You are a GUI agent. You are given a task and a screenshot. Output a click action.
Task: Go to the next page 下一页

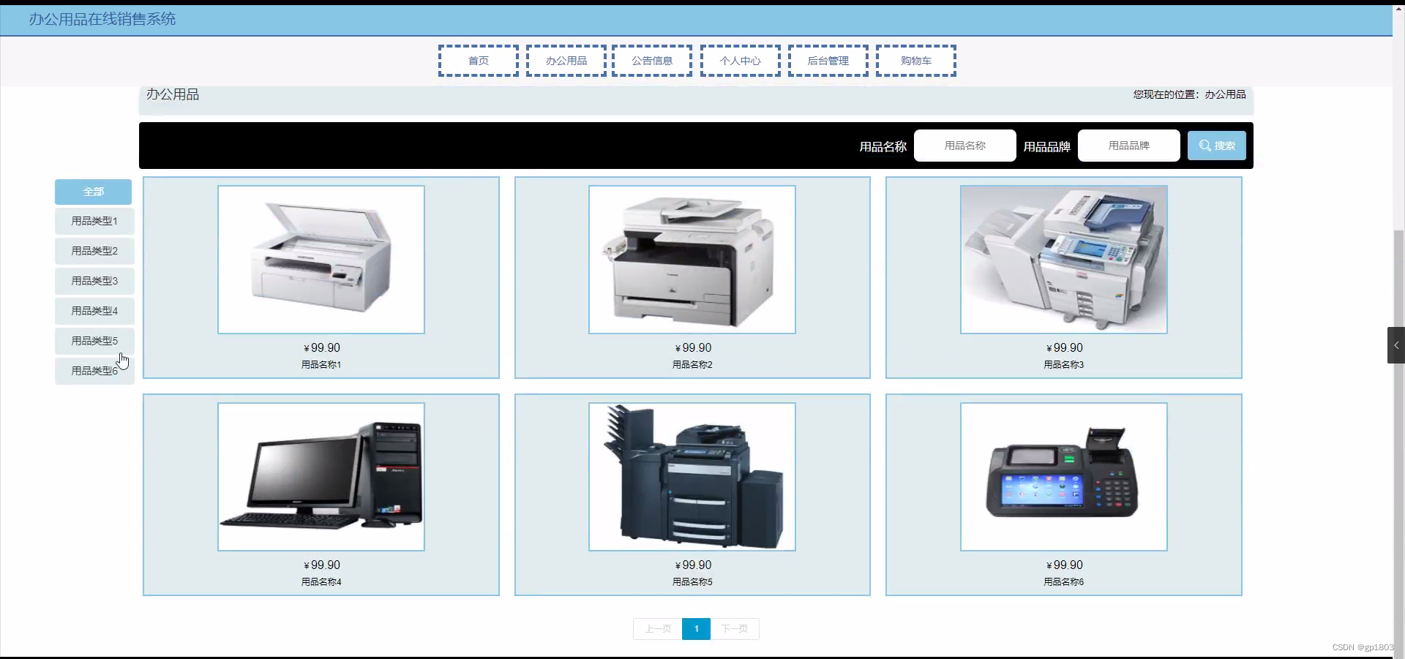735,628
